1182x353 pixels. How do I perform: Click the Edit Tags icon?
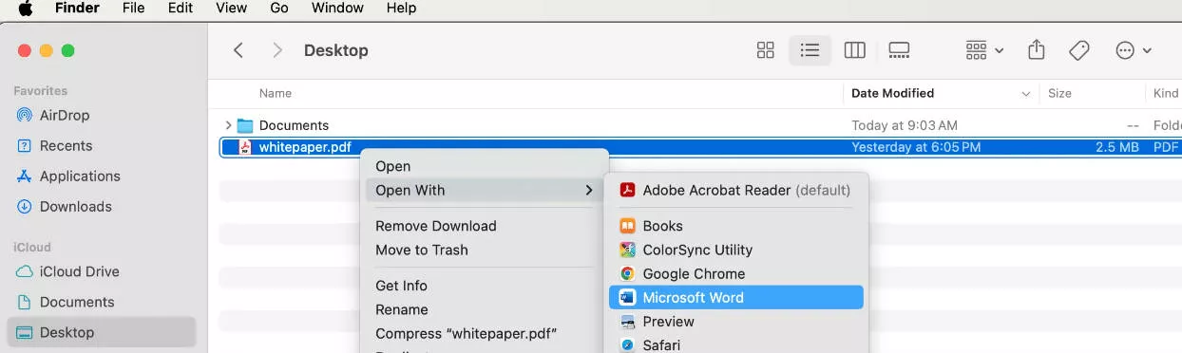point(1079,50)
